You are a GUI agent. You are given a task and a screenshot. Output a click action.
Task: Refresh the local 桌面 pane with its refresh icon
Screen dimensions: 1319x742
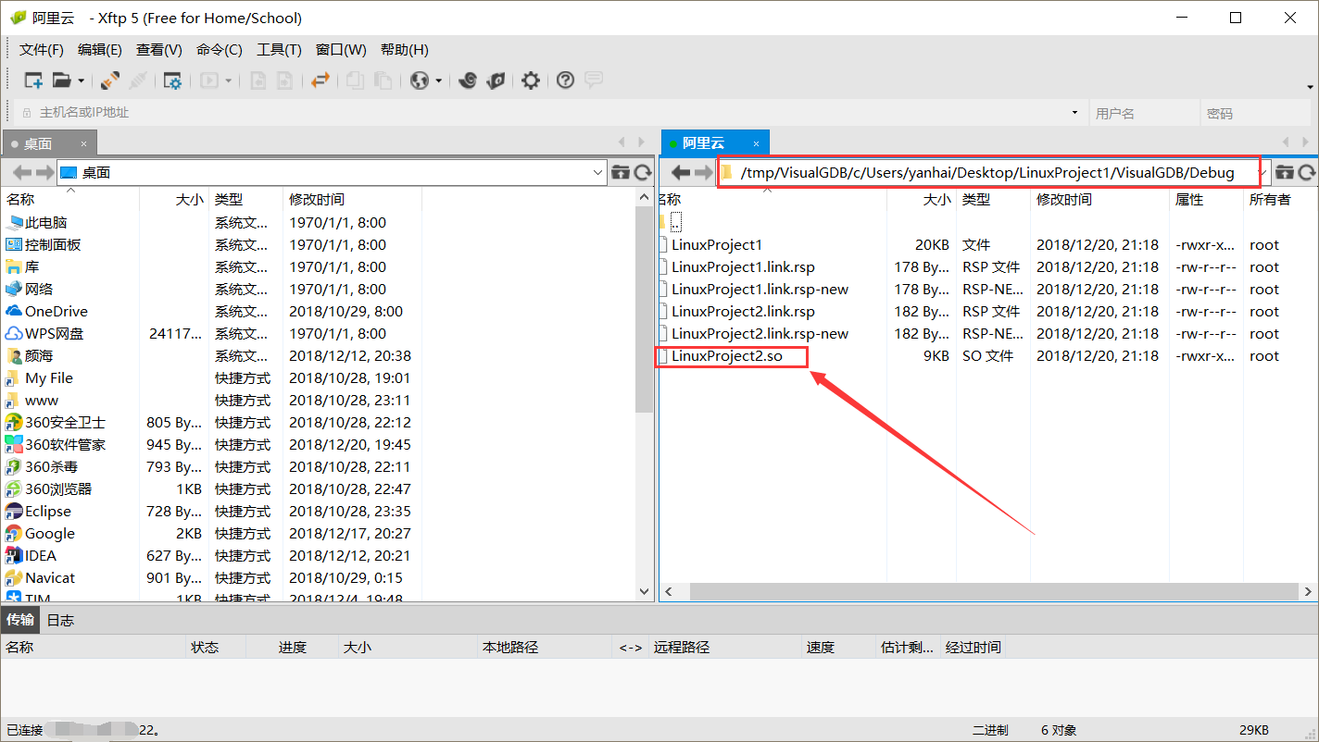tap(640, 172)
